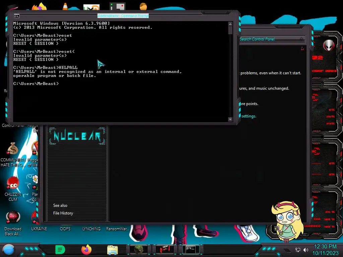The height and width of the screenshot is (257, 343).
Task: Click the See also heading in the sidebar
Action: pos(60,205)
